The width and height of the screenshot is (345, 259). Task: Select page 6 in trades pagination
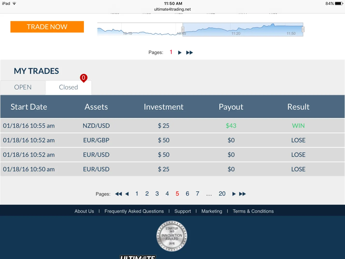pos(187,194)
